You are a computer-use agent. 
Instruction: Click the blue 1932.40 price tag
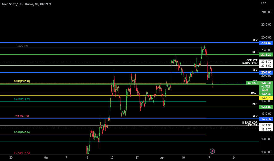266,119
